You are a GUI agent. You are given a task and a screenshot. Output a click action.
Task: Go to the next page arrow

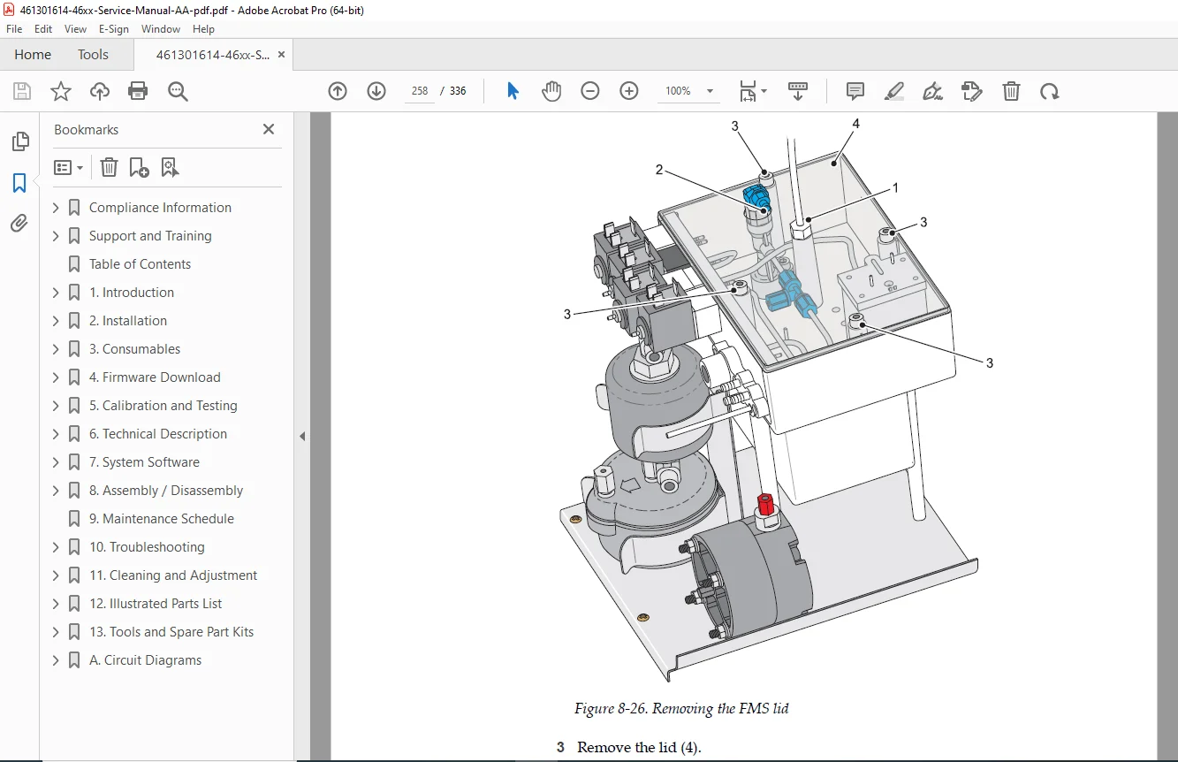click(x=376, y=91)
